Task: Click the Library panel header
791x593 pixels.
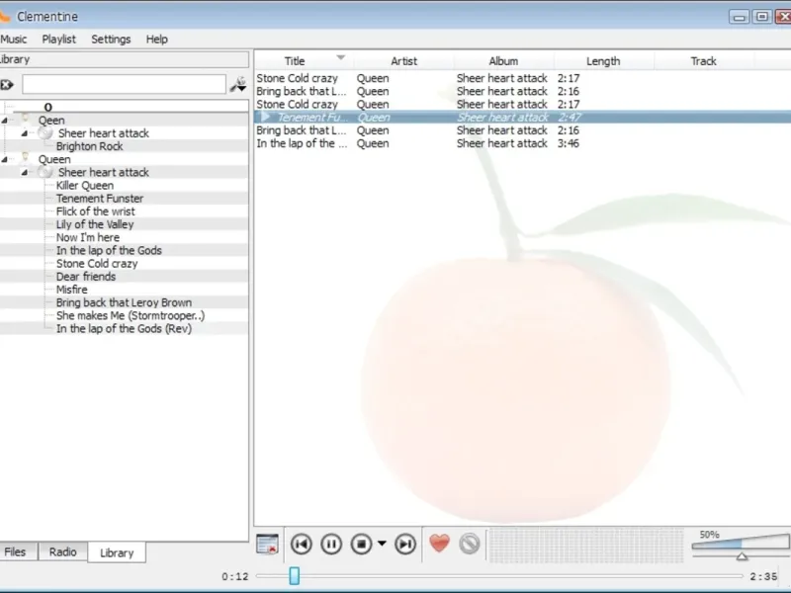Action: coord(125,59)
